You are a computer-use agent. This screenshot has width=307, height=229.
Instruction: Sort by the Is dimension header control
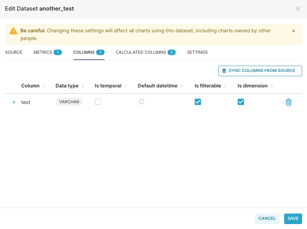tap(271, 86)
